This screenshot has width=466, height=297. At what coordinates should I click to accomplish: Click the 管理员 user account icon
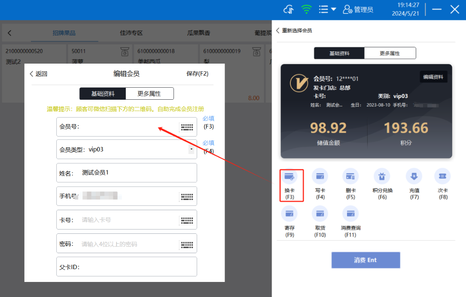[x=347, y=9]
